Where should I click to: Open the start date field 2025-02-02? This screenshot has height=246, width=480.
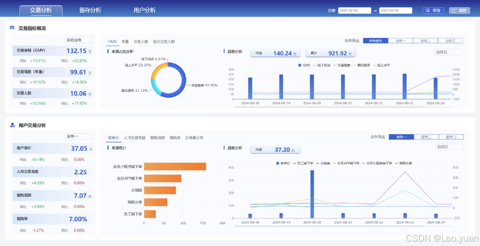(x=355, y=10)
